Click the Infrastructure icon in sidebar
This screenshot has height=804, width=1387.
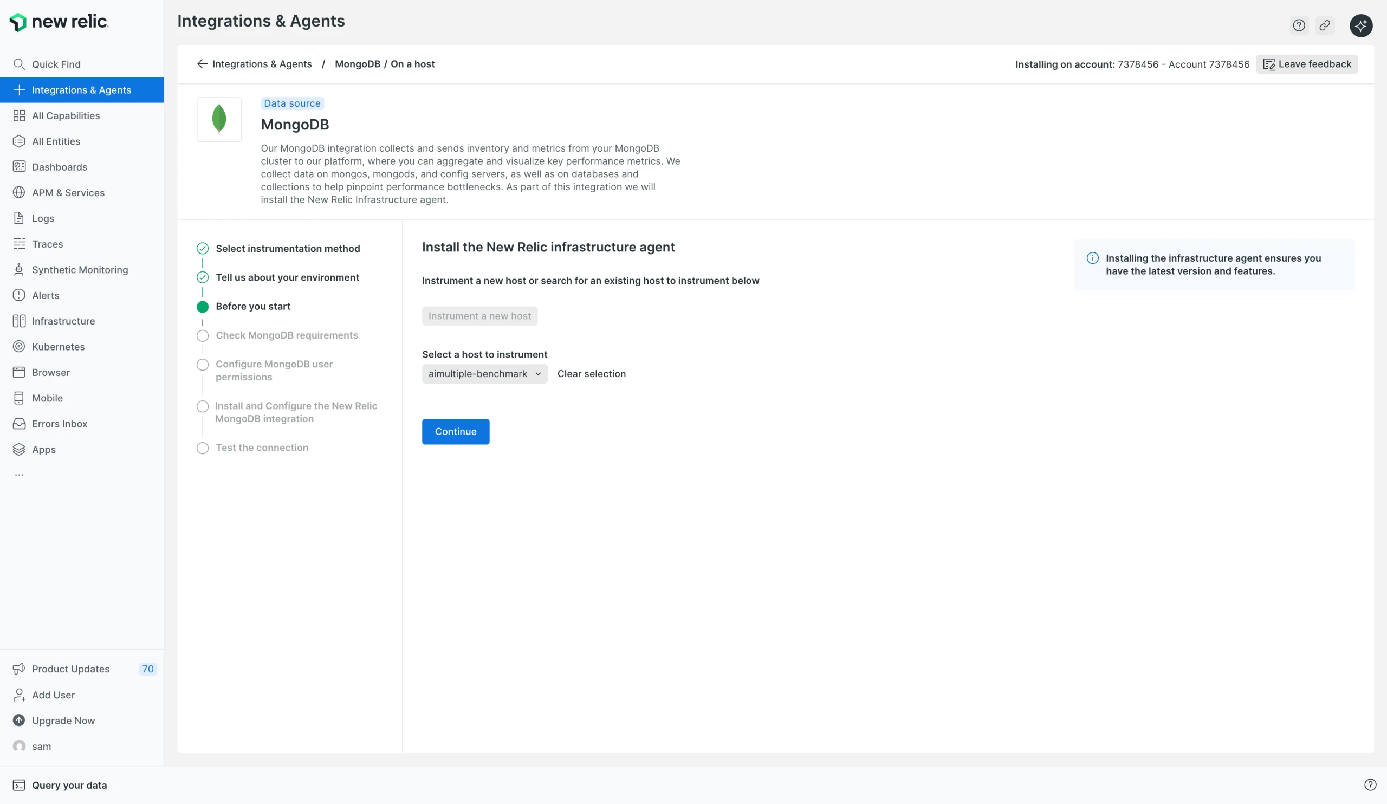tap(19, 321)
